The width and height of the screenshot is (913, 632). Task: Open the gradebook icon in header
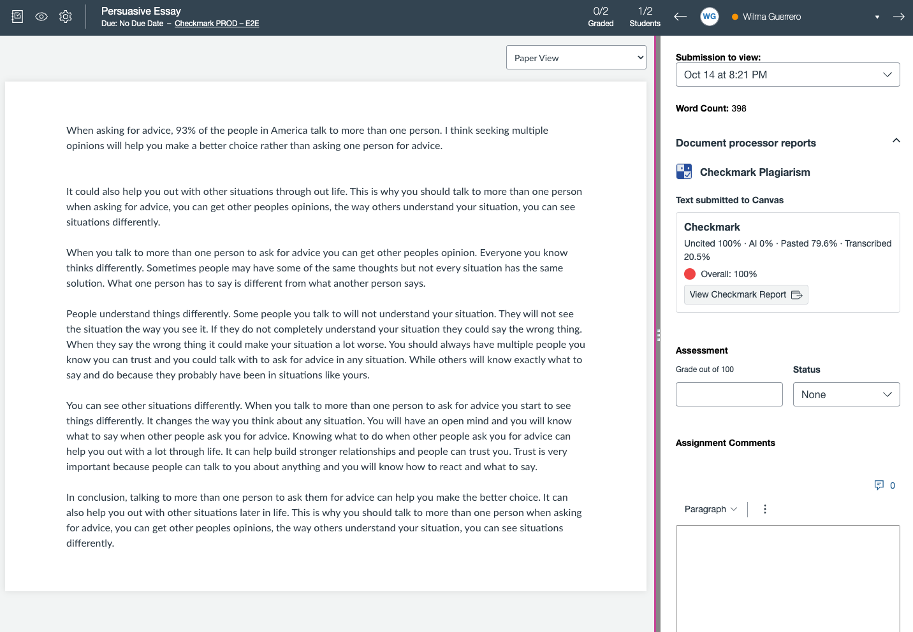click(17, 17)
